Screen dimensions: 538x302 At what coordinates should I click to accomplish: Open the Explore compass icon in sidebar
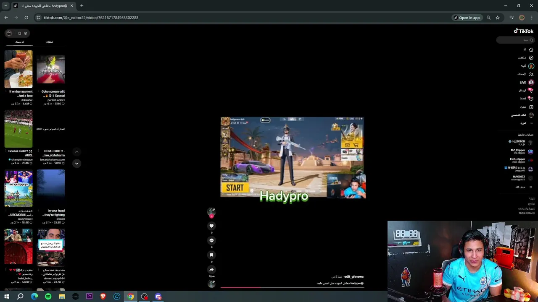531,57
